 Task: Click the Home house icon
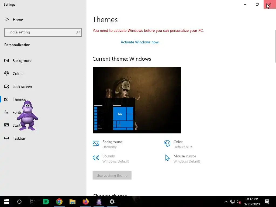coord(7,19)
